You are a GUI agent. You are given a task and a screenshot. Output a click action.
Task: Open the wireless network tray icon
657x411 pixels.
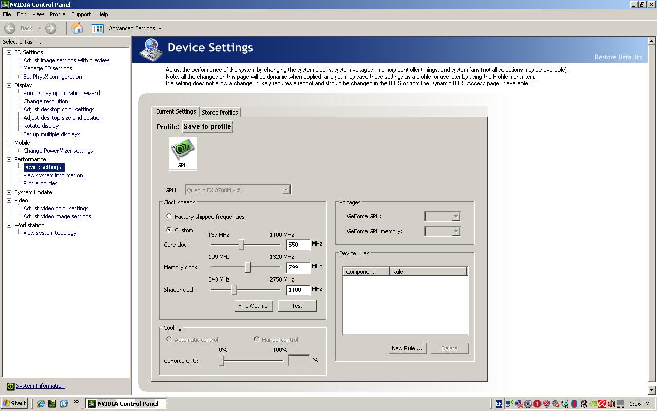(x=510, y=404)
